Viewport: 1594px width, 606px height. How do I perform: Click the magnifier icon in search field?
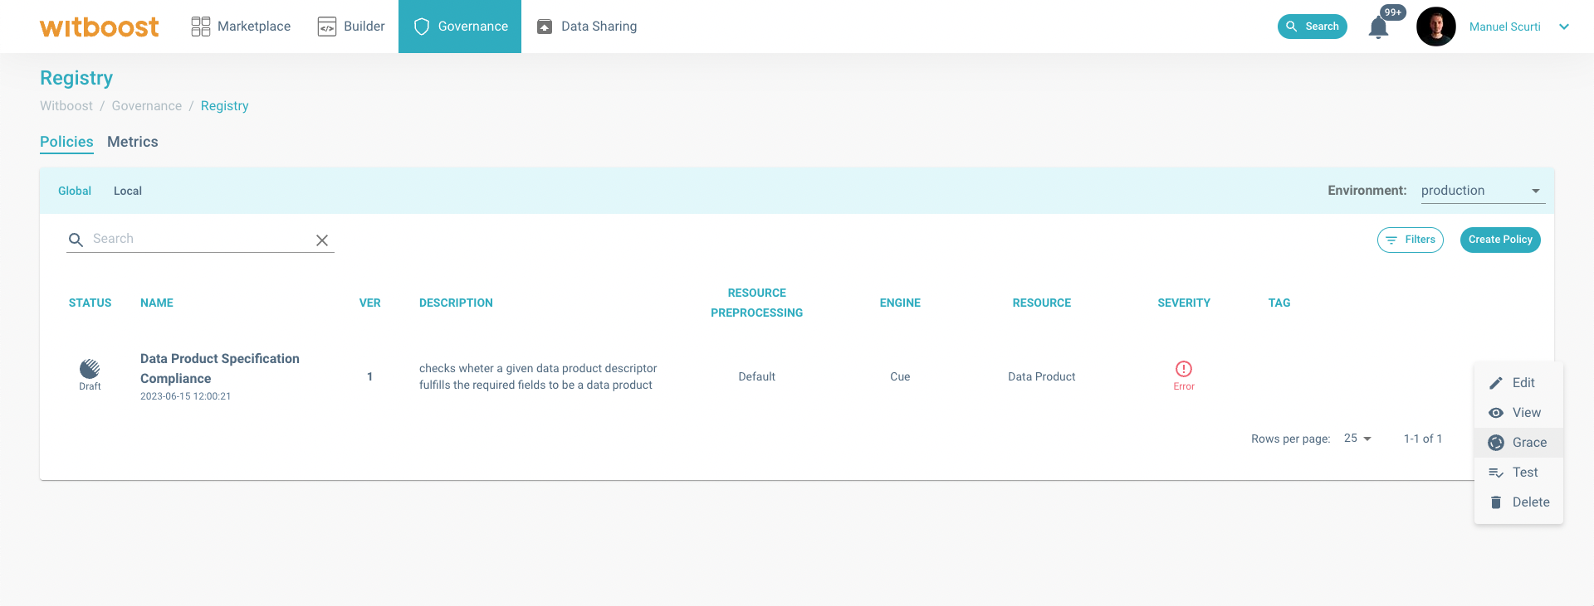click(x=76, y=240)
